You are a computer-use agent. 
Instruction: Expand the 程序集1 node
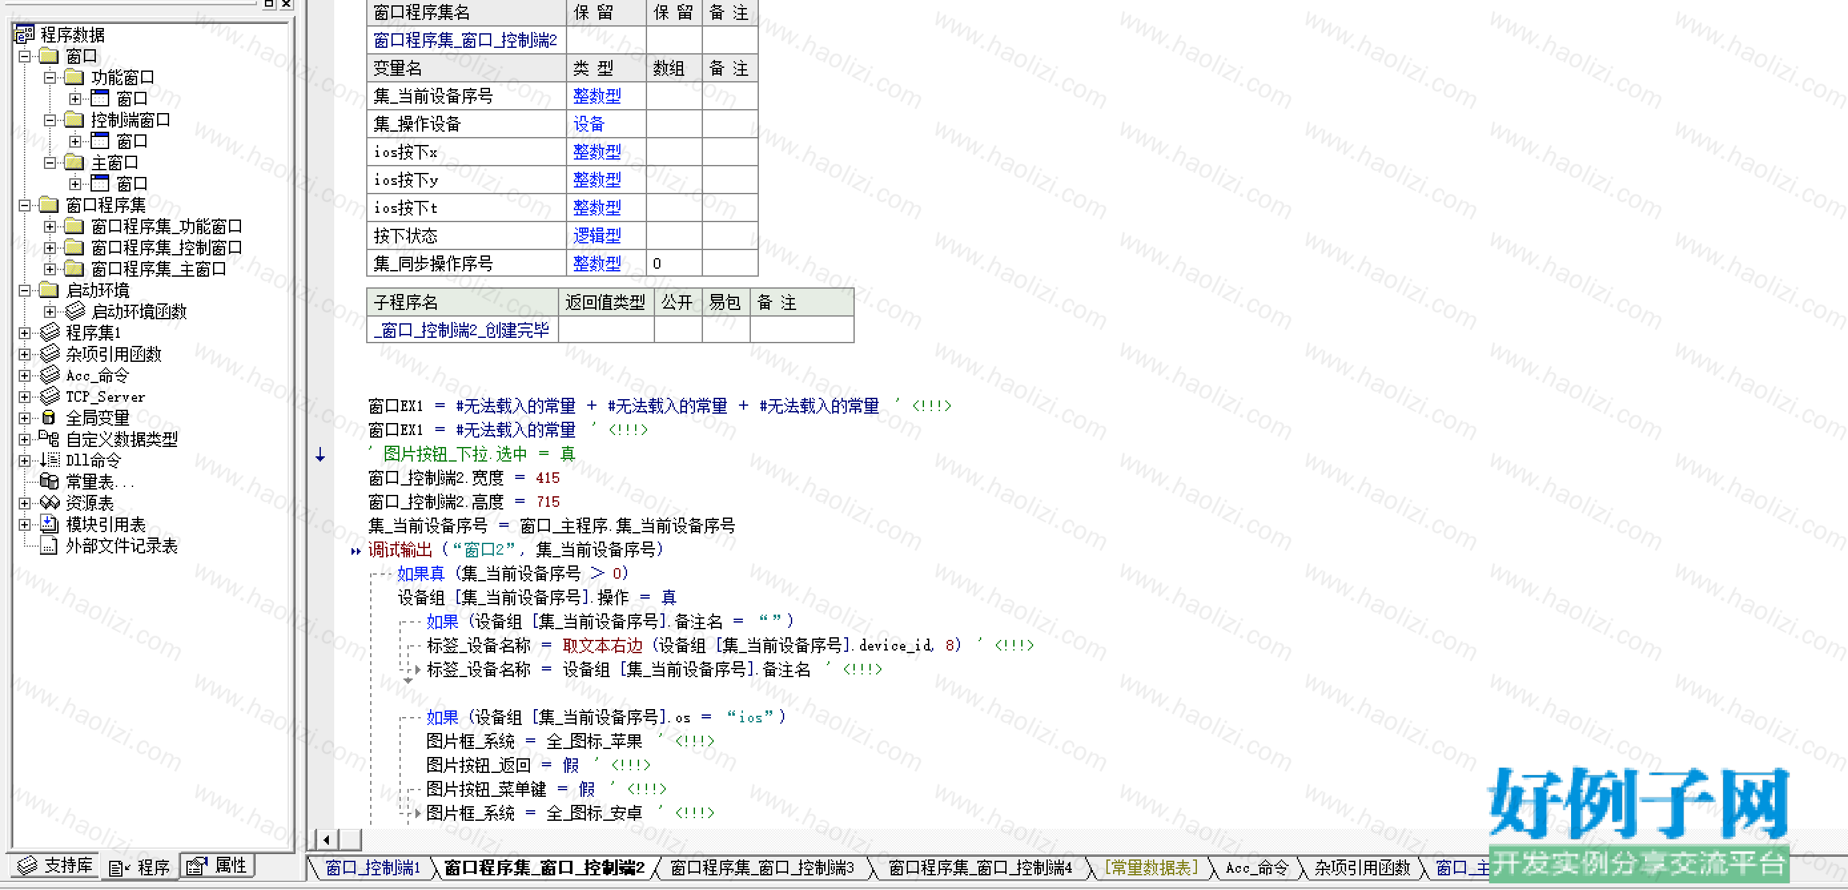[x=25, y=333]
